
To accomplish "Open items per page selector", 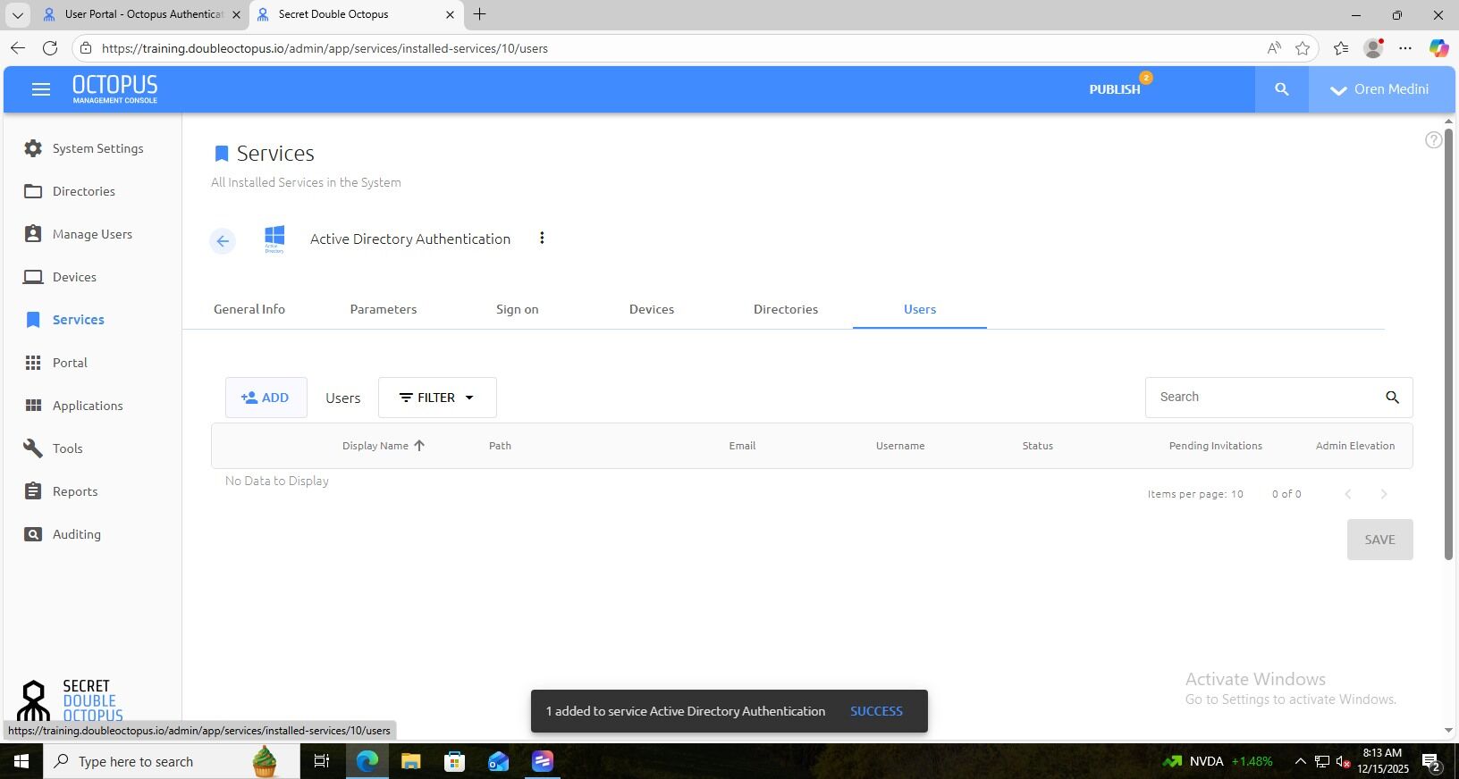I will [1237, 494].
